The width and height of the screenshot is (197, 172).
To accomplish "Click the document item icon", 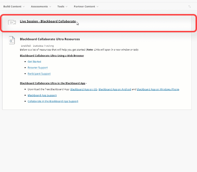I will coord(12,40).
